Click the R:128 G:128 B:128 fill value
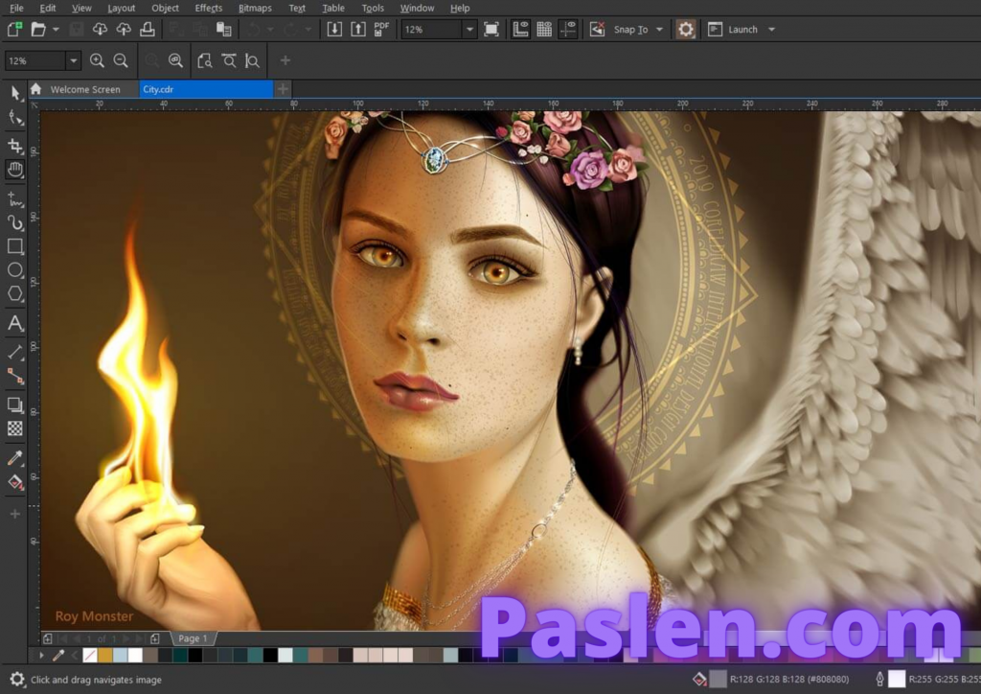 789,680
